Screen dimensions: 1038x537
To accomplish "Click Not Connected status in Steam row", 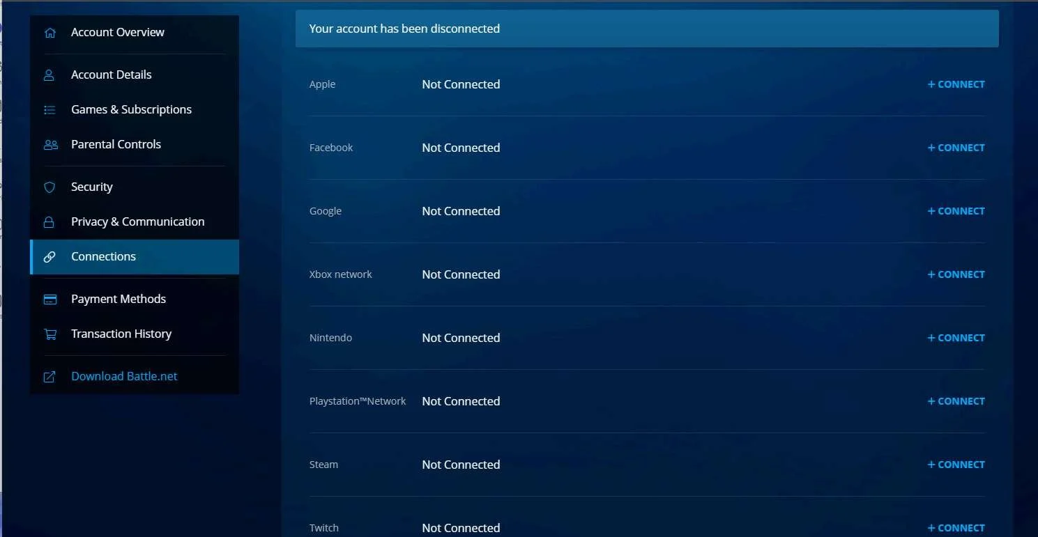I will (461, 465).
